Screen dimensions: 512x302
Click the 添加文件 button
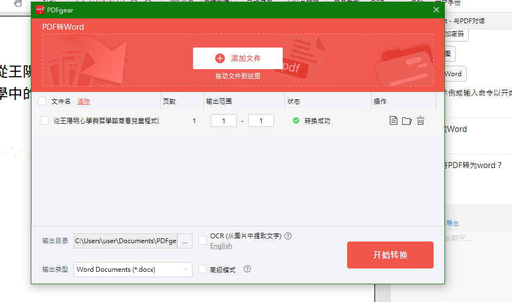point(238,58)
